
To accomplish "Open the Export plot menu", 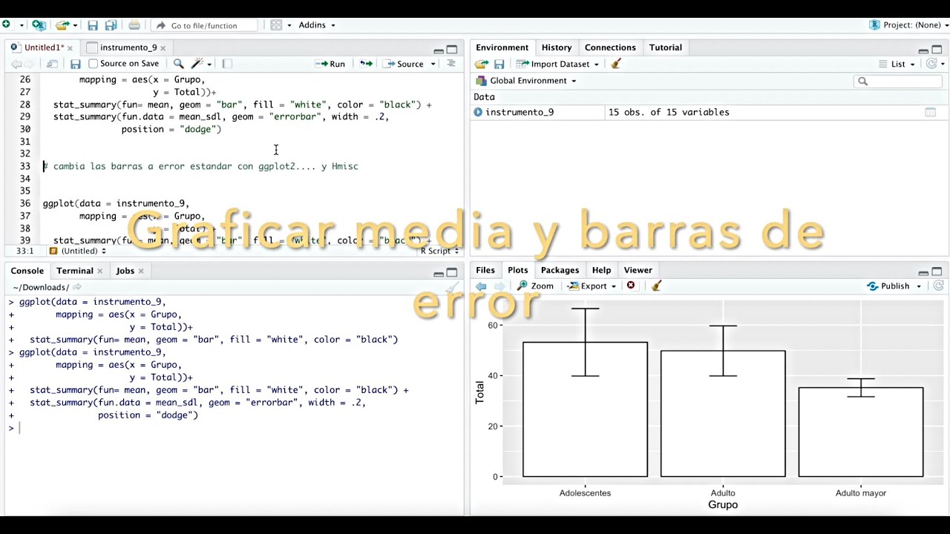I will pos(592,286).
